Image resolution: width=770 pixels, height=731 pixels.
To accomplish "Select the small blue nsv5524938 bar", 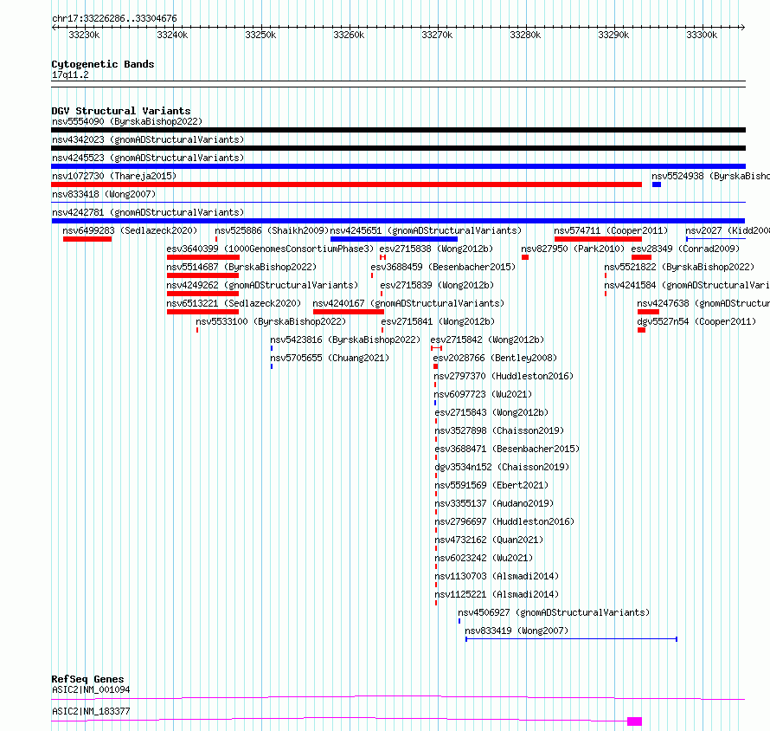I will point(657,184).
